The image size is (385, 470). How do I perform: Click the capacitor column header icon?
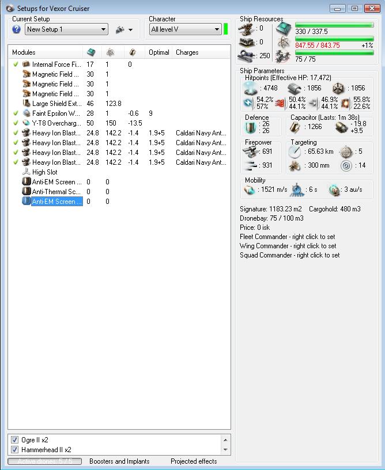[133, 52]
